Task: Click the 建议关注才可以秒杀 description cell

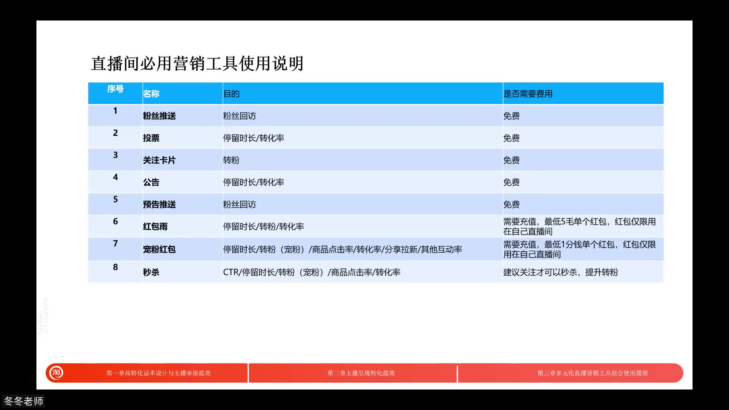Action: click(561, 272)
